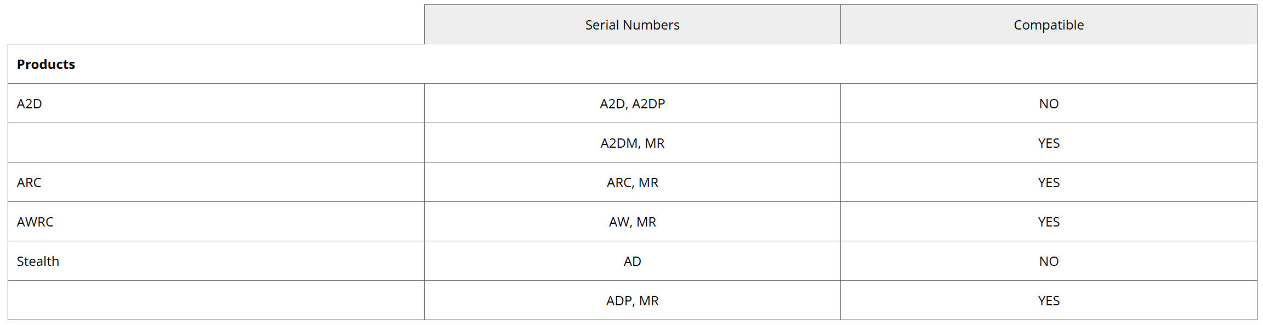Click the Serial Numbers column header

[632, 25]
